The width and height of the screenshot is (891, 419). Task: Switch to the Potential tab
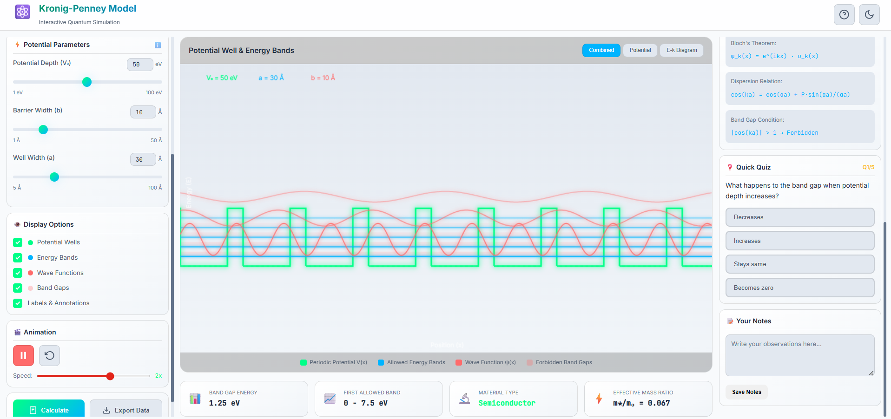click(640, 50)
